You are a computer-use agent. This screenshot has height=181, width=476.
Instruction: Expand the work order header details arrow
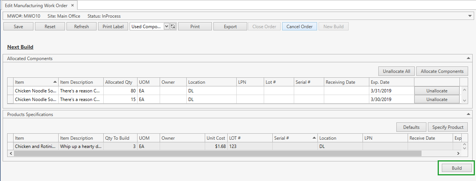point(470,16)
